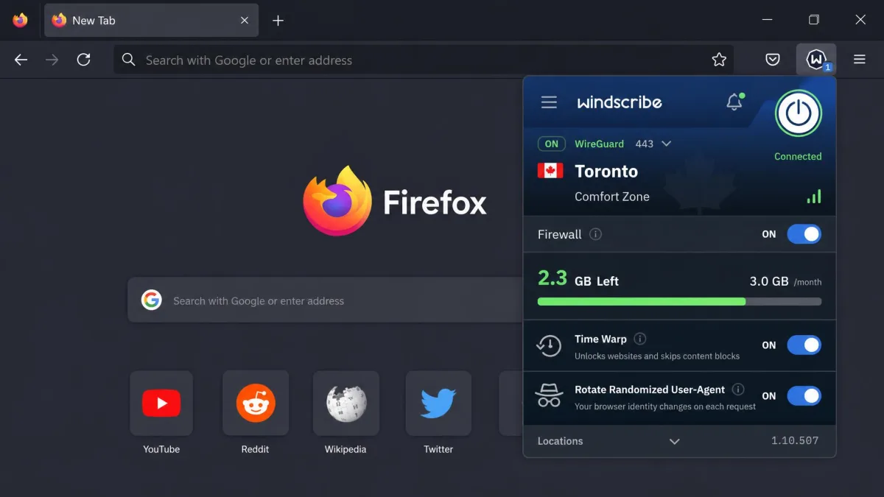
Task: Select the New Tab browser tab
Action: [x=152, y=21]
